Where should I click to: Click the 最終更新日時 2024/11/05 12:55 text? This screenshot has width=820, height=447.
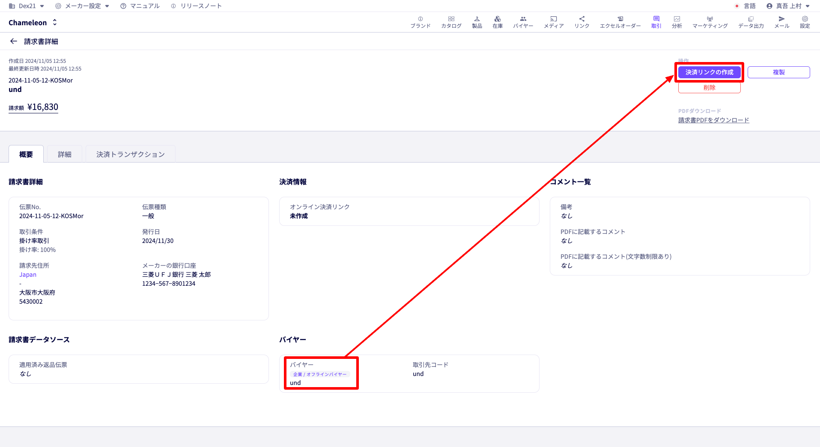pos(45,69)
